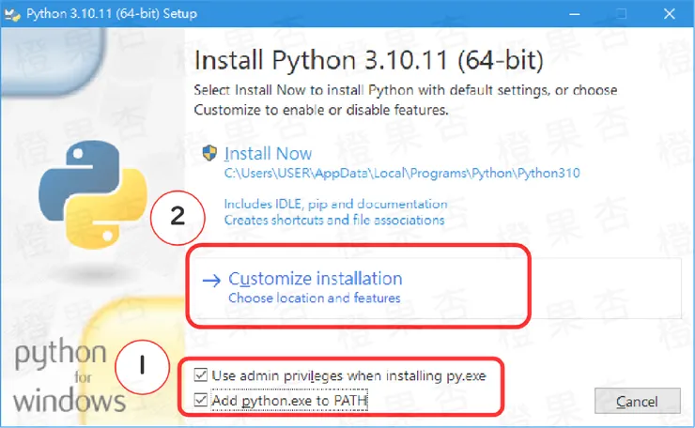Click the "Use admin privileges when installing py.exe" label

pyautogui.click(x=348, y=375)
